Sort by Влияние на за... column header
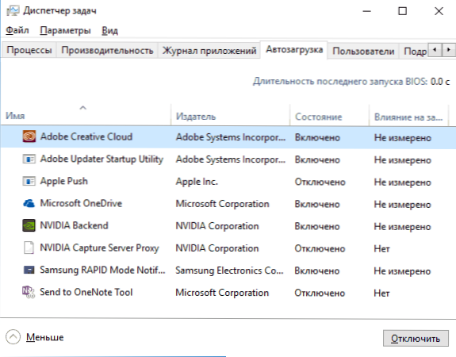The image size is (456, 357). coord(408,117)
